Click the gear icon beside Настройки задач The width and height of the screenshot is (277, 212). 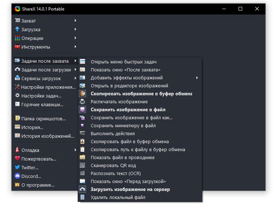pyautogui.click(x=17, y=95)
